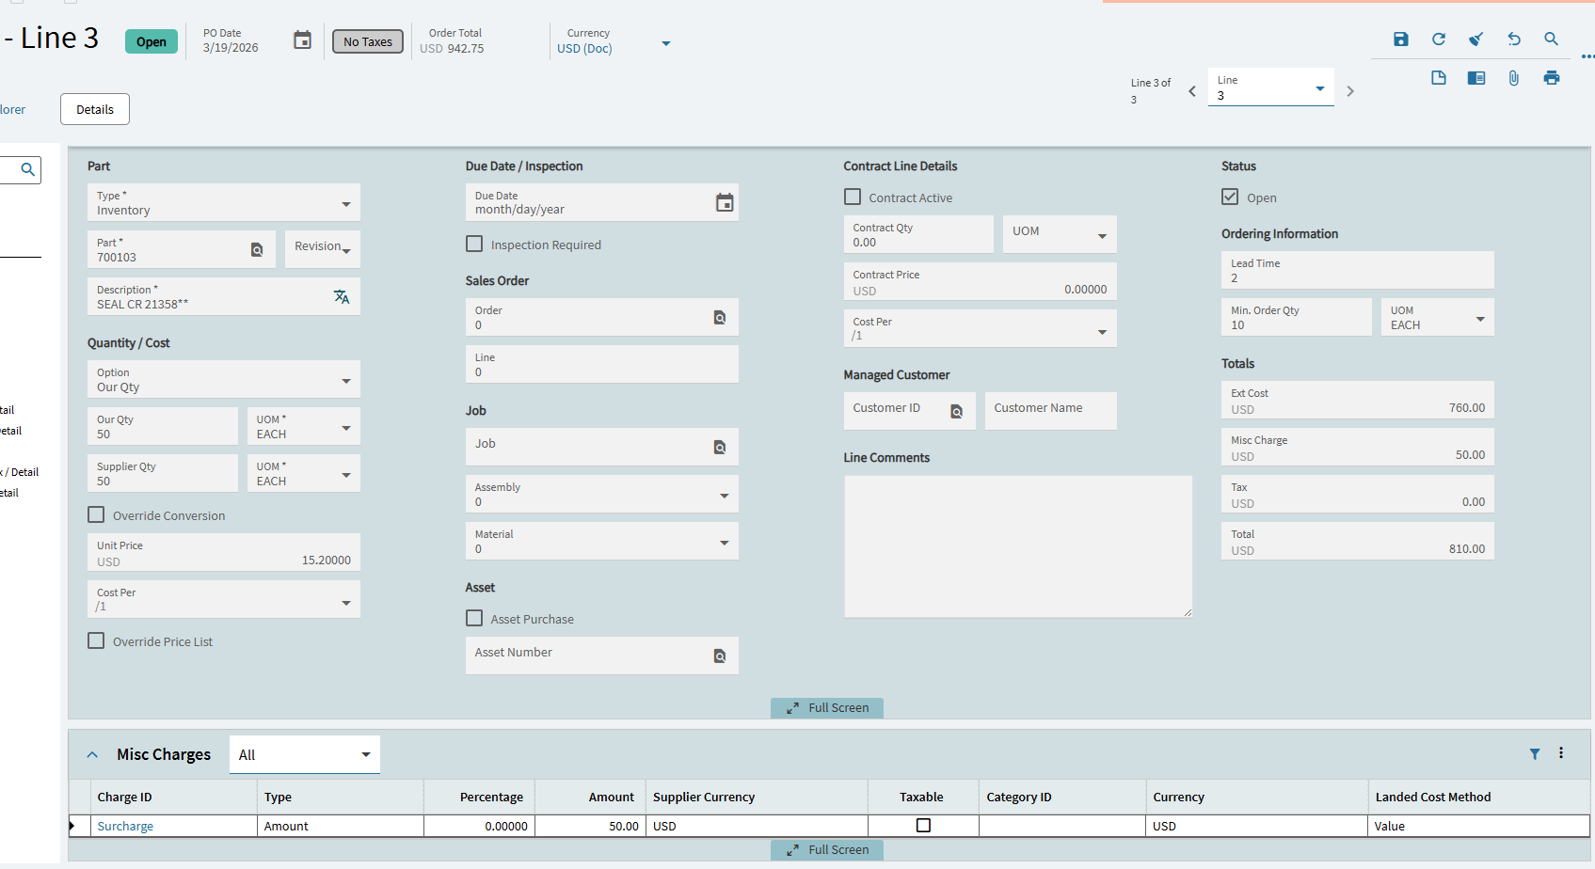Click the Contract Price field

[981, 281]
